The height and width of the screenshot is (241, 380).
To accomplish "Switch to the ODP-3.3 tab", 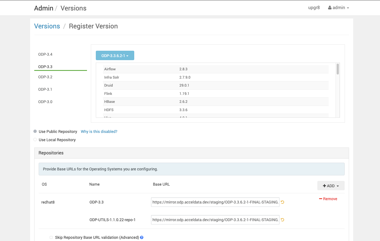I will click(x=45, y=67).
